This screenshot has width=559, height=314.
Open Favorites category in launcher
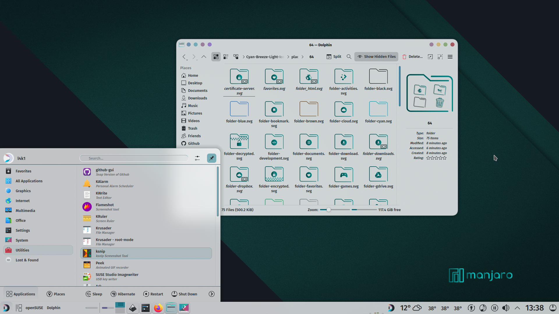38,171
